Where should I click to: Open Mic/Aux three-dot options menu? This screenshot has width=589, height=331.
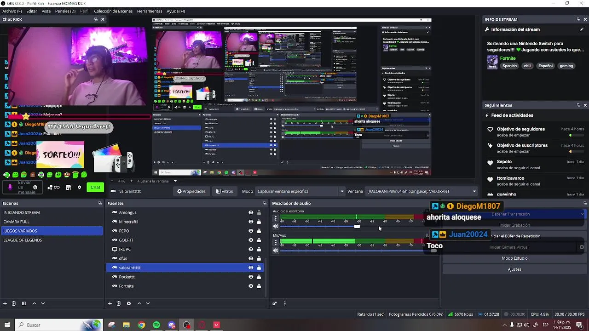(x=276, y=243)
